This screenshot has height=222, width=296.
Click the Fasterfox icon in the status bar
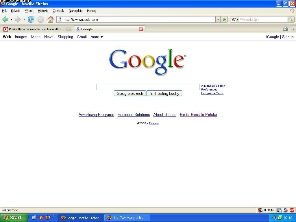(260, 210)
